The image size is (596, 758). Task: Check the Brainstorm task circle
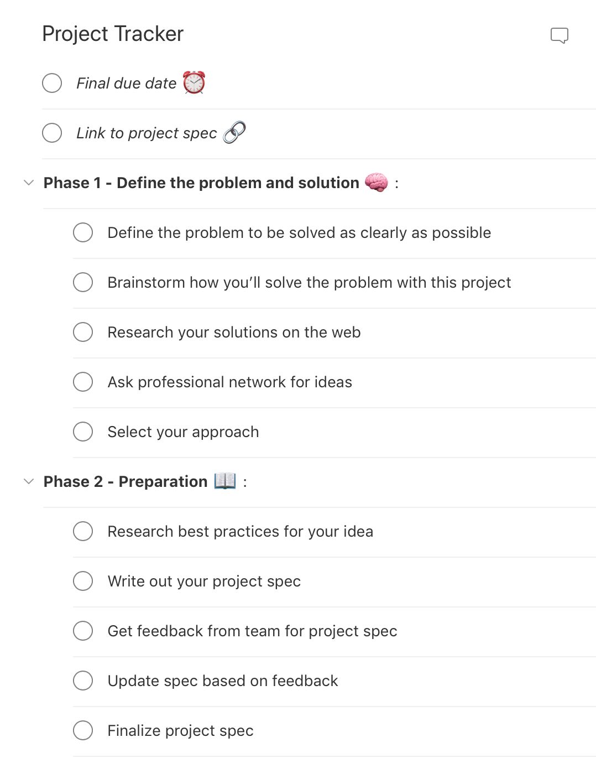point(83,282)
